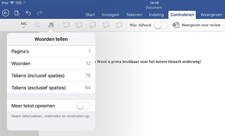Go to previous comment
Screen dimensions: 225x136
pyautogui.click(x=106, y=25)
